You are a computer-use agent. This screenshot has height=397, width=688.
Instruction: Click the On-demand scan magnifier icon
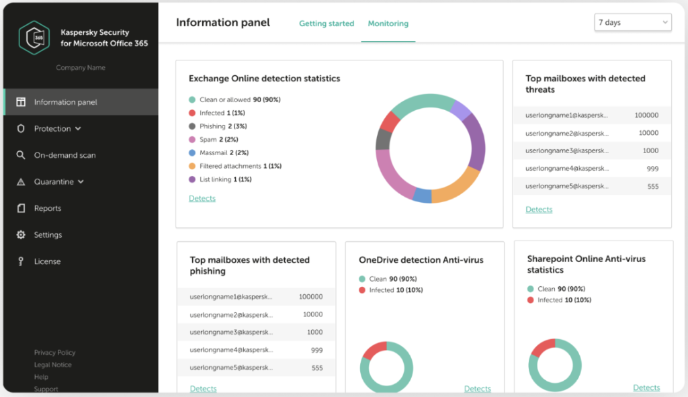point(21,155)
